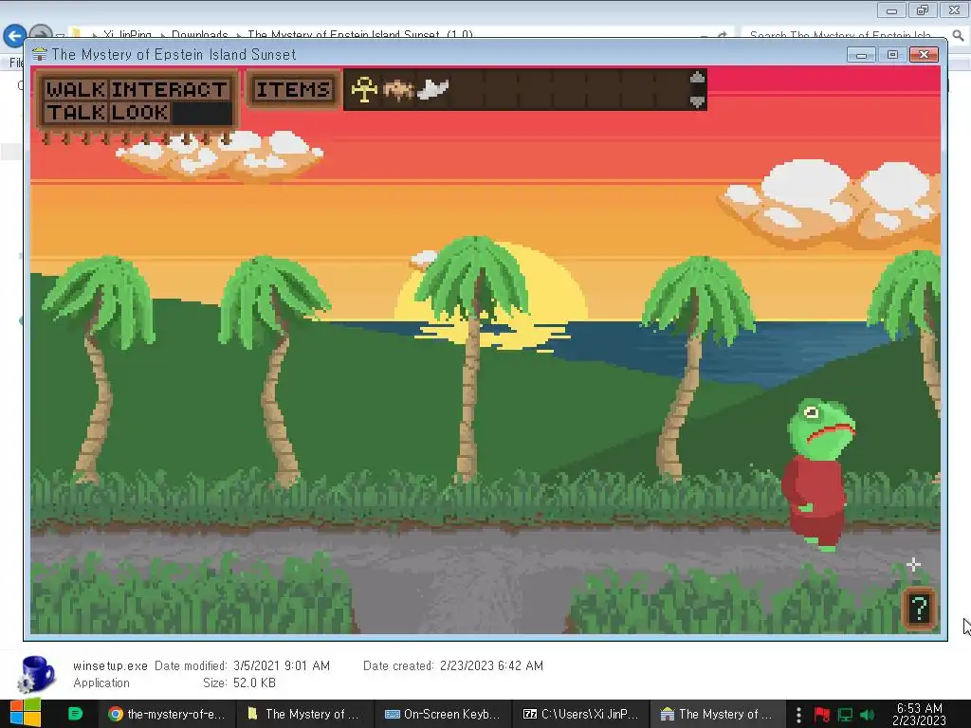Show hidden tray icons via dots
The height and width of the screenshot is (728, 971).
point(798,715)
